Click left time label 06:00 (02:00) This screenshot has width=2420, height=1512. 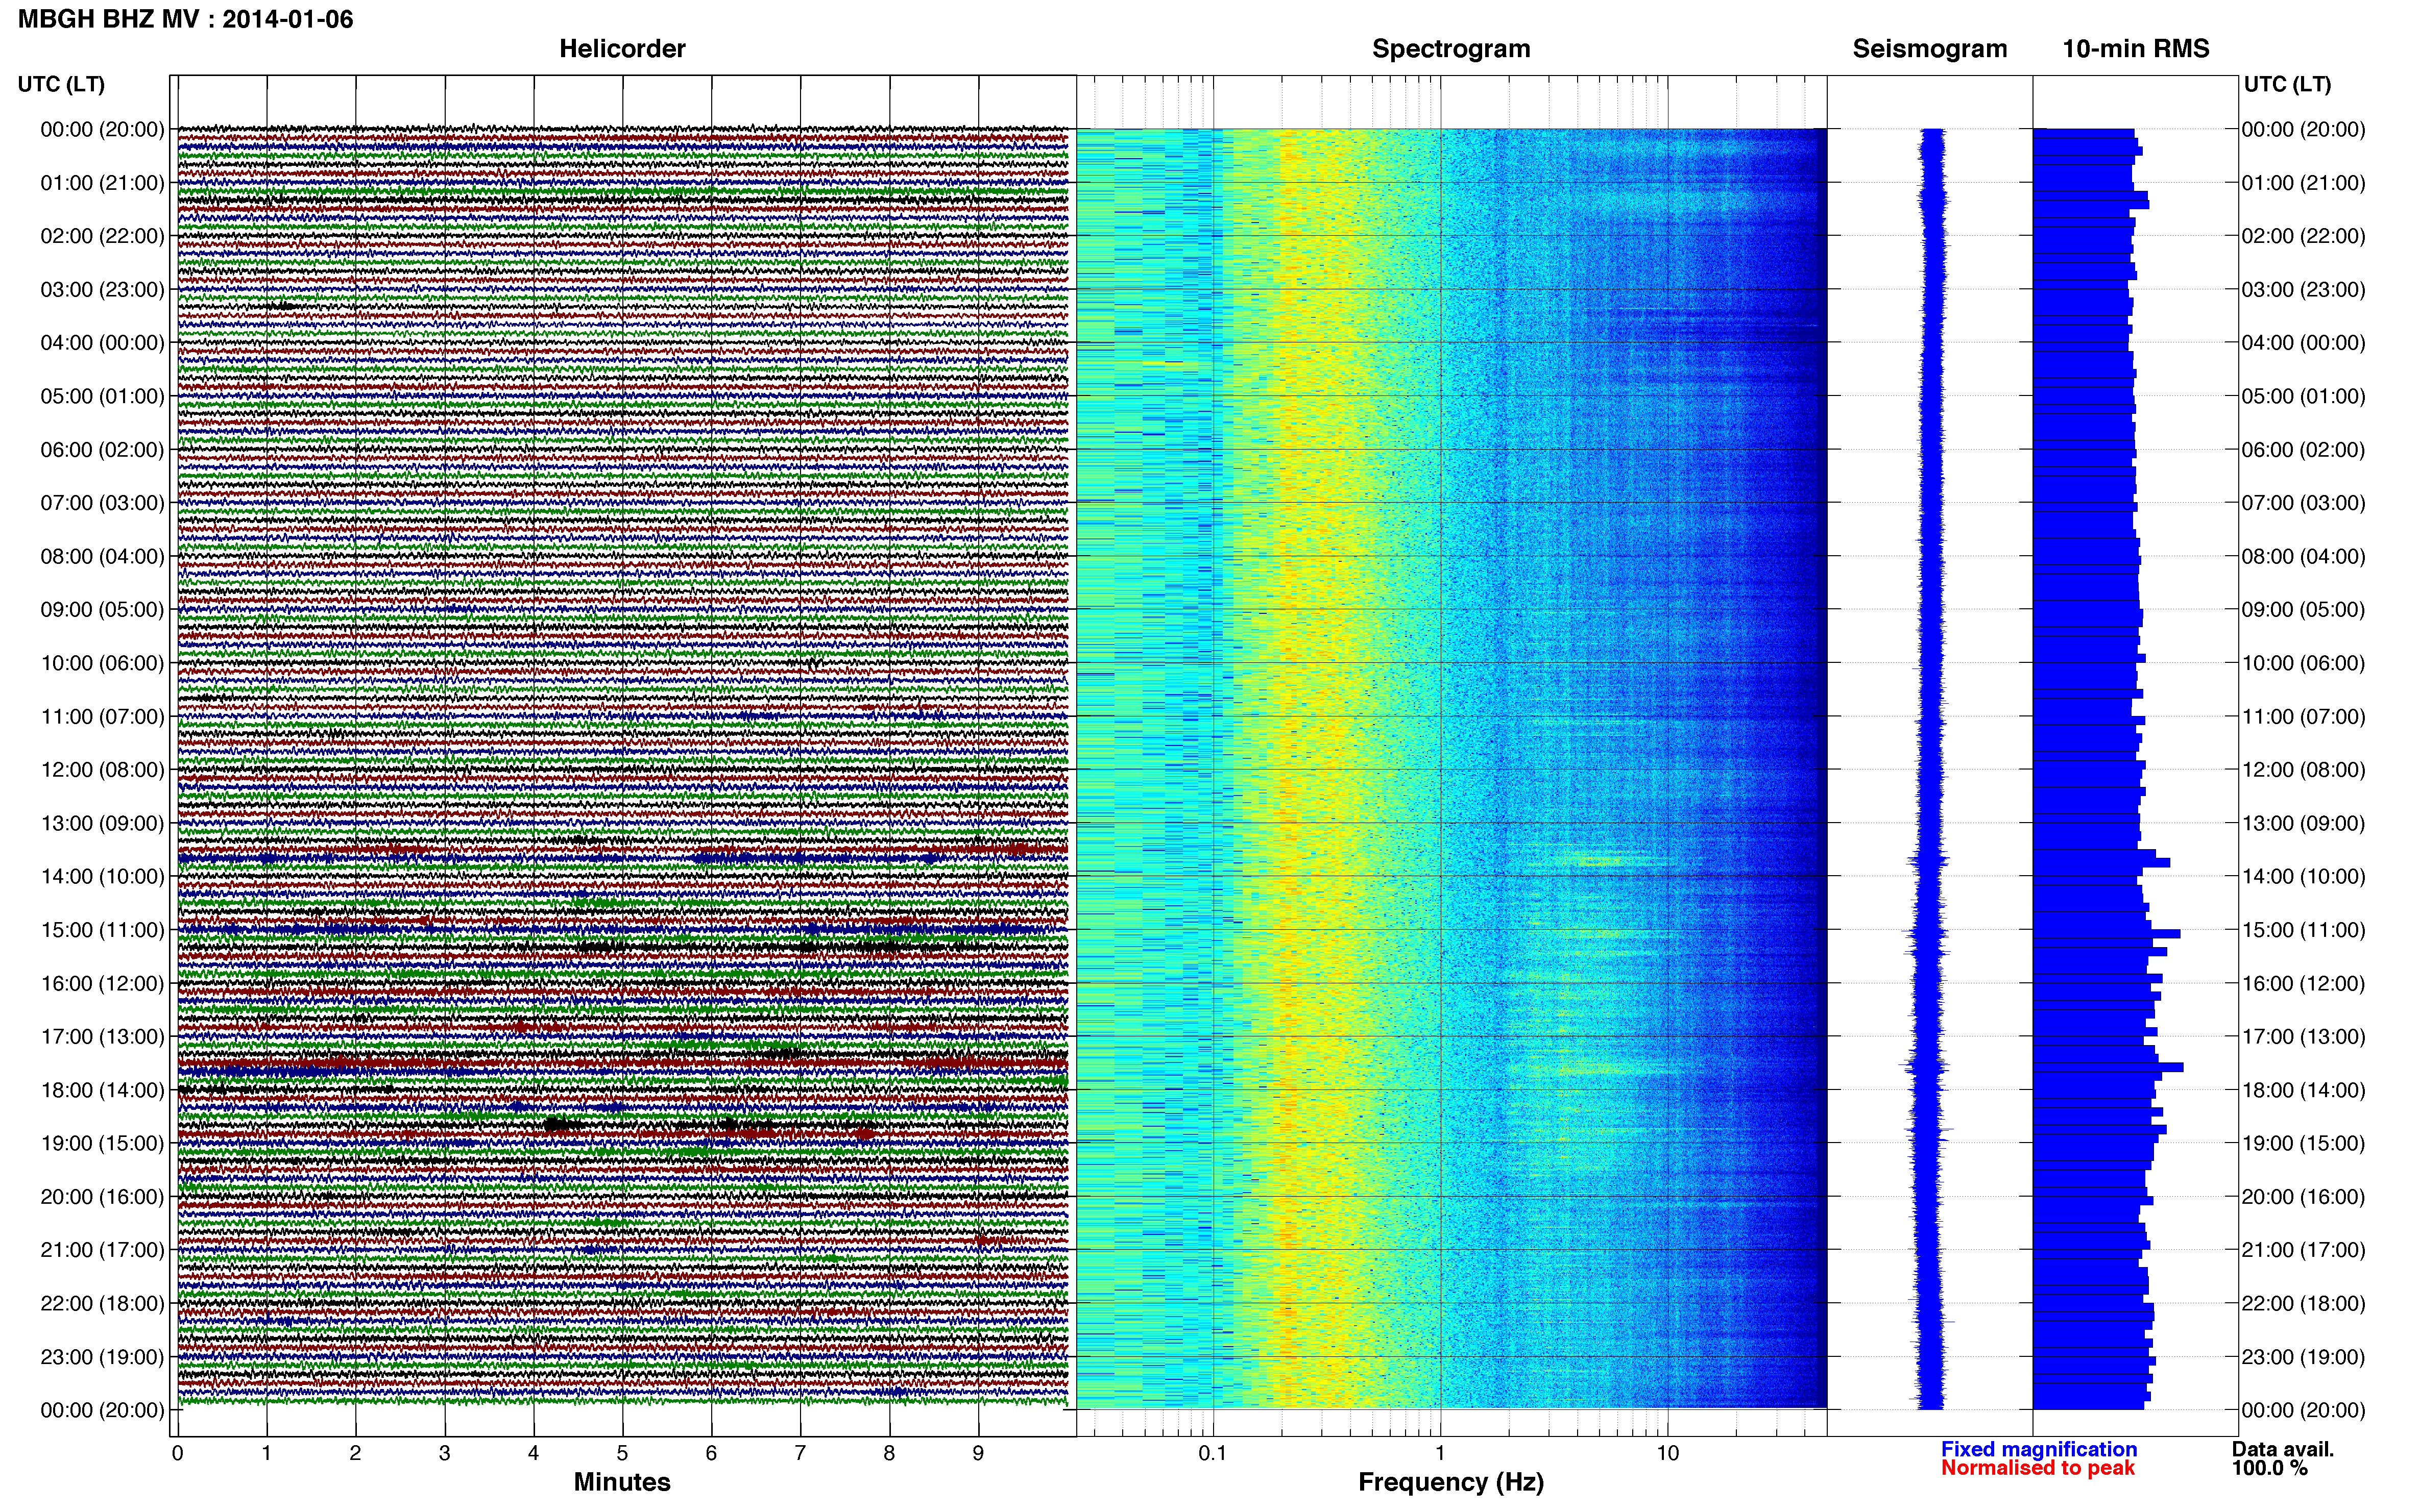(102, 450)
